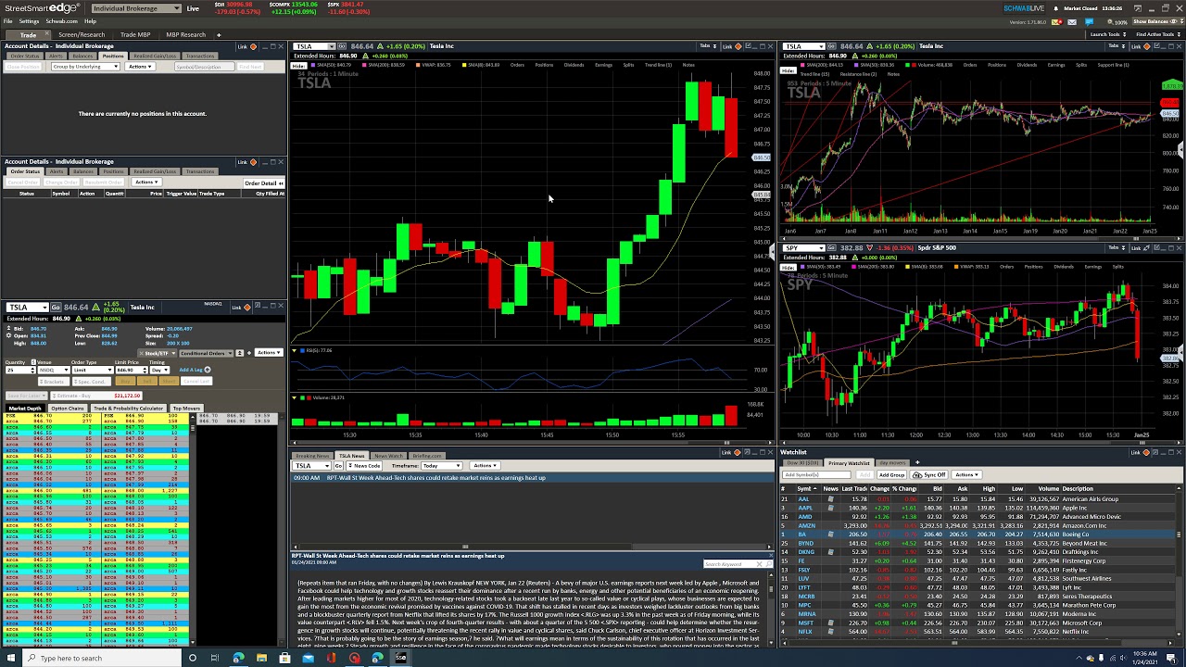This screenshot has height=667, width=1186.
Task: Add a new watchlist tab with plus
Action: (x=917, y=462)
